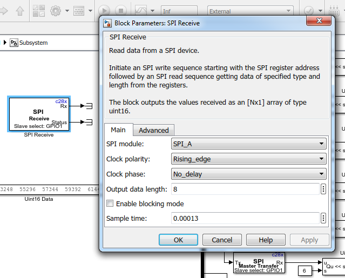Switch to the Main tab

point(118,130)
